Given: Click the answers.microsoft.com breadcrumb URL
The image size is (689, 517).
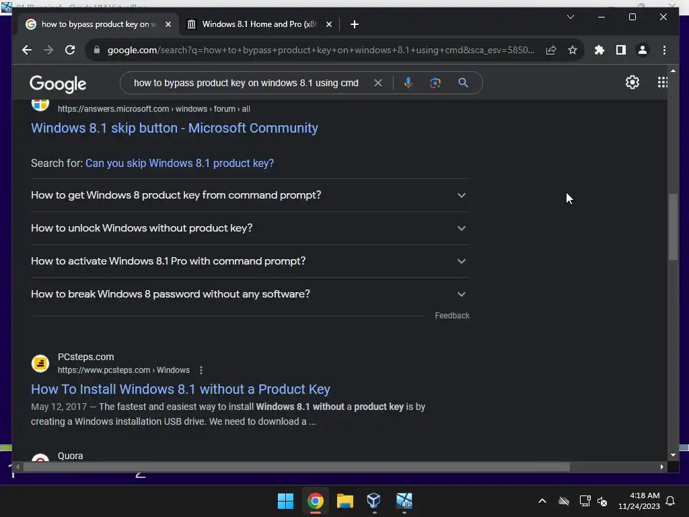Looking at the screenshot, I should (154, 108).
